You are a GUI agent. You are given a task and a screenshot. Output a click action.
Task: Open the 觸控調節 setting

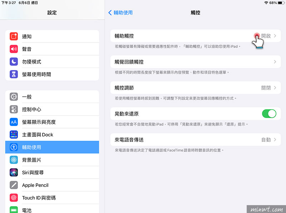[x=195, y=88]
